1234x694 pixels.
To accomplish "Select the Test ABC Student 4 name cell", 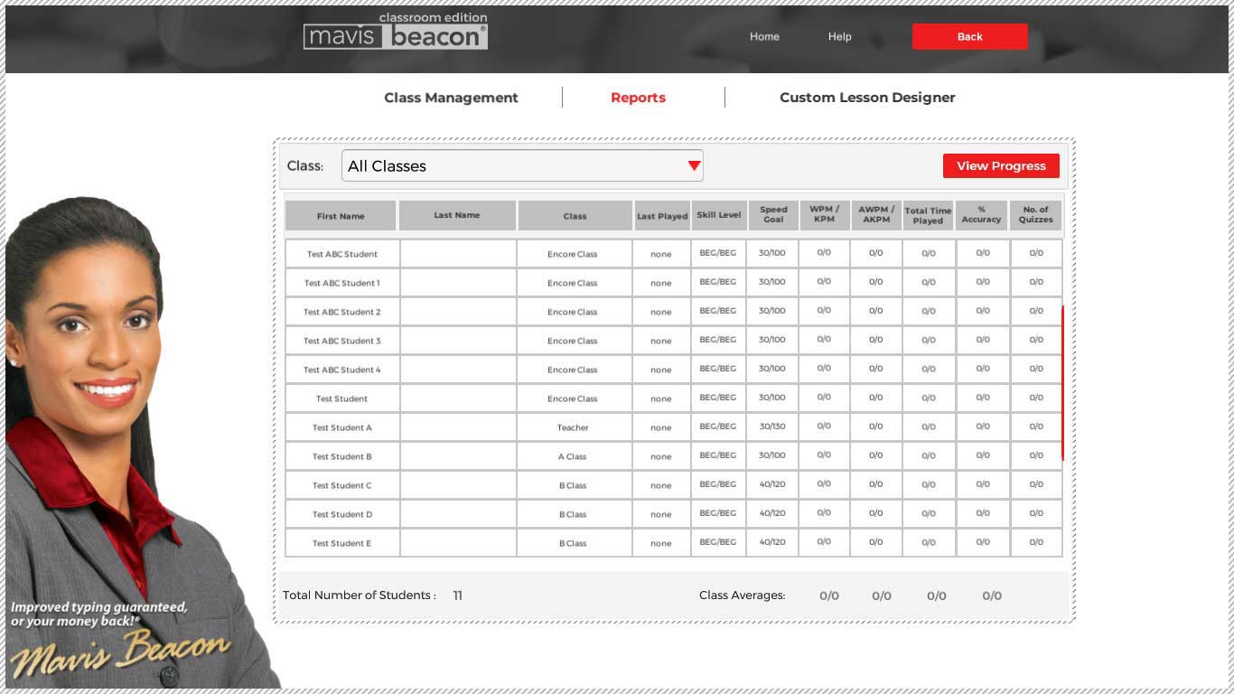I will (342, 370).
